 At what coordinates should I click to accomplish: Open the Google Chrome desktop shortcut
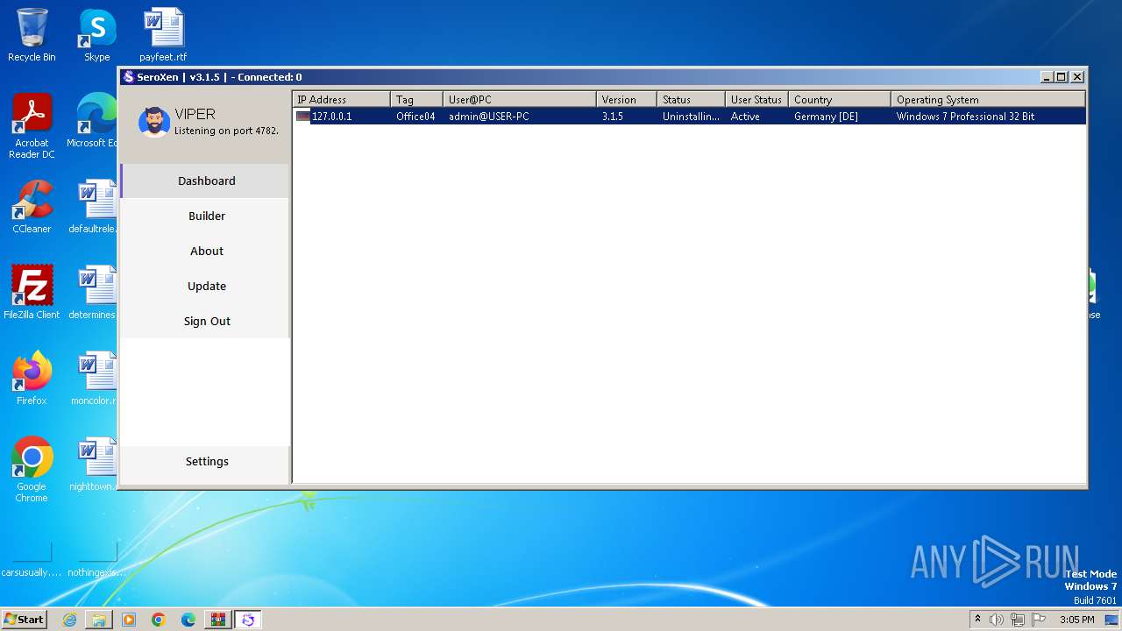pos(32,469)
